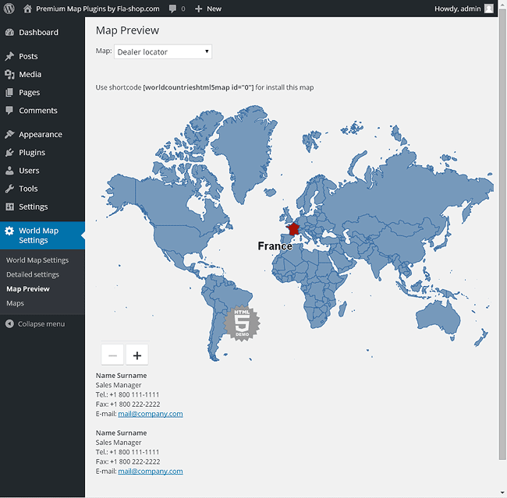This screenshot has width=507, height=498.
Task: Open Users menu item
Action: coord(42,171)
